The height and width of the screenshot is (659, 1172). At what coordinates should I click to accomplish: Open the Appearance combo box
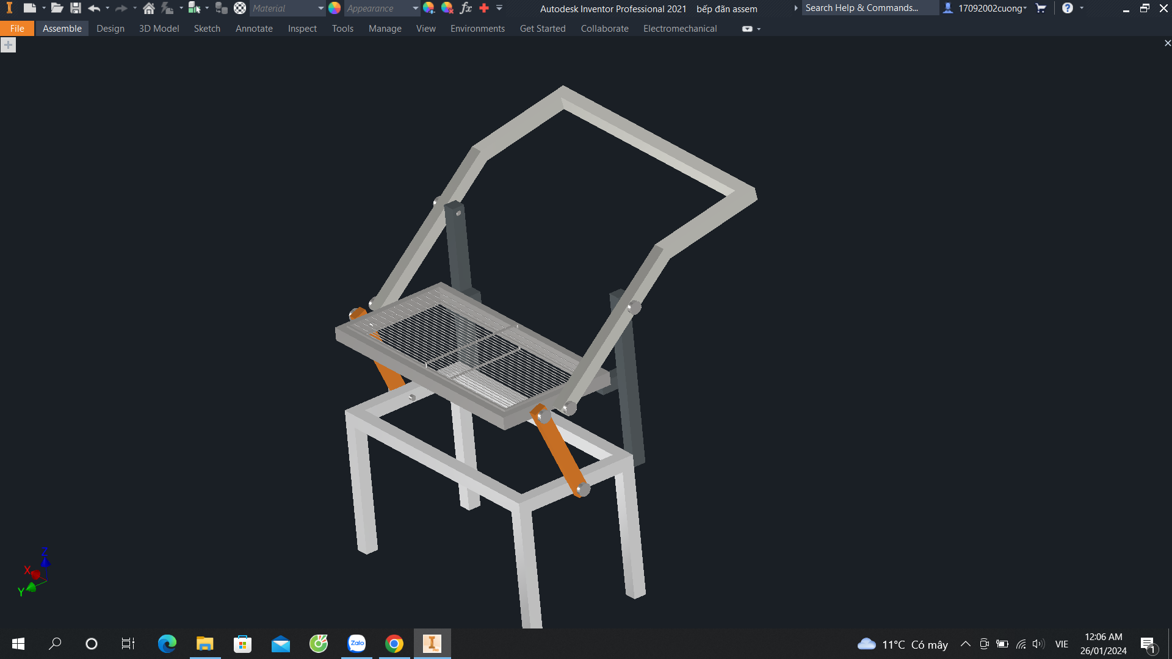coord(382,9)
